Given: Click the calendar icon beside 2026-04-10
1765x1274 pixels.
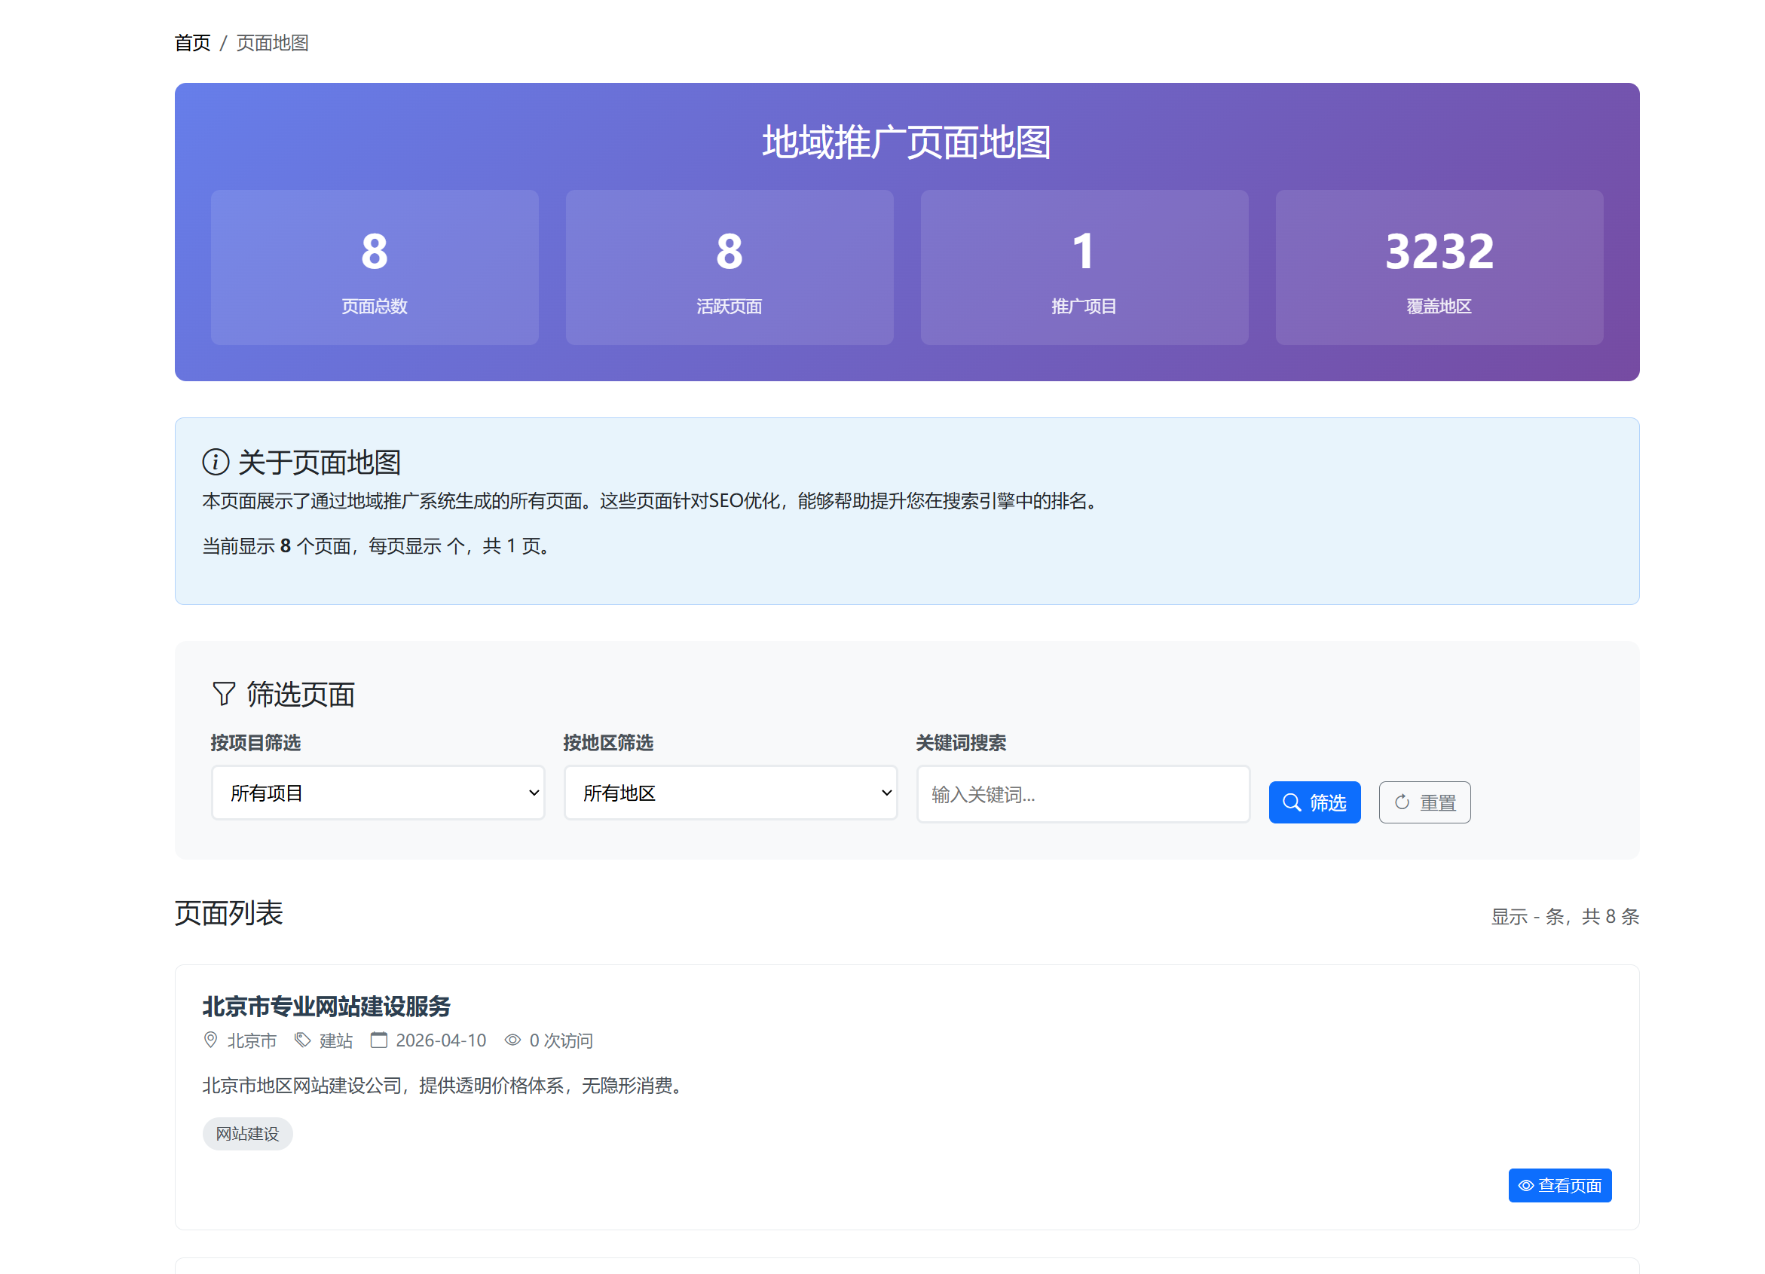Looking at the screenshot, I should click(x=379, y=1040).
